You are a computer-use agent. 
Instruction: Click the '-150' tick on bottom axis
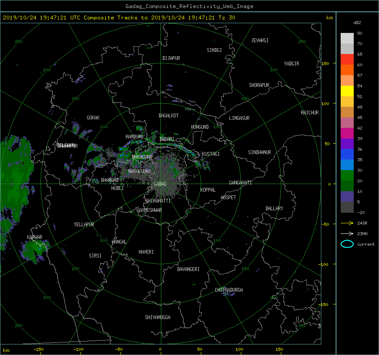(38, 350)
